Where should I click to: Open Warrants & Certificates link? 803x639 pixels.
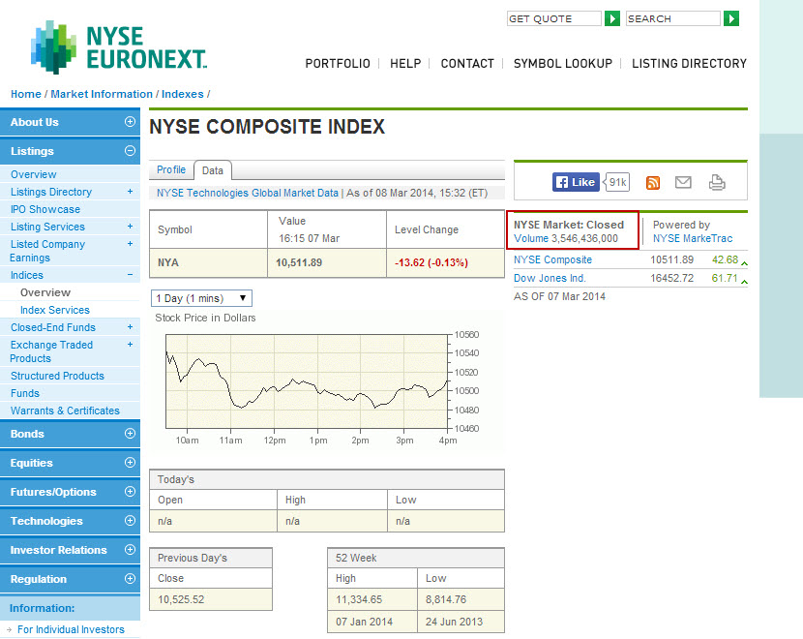(x=65, y=411)
